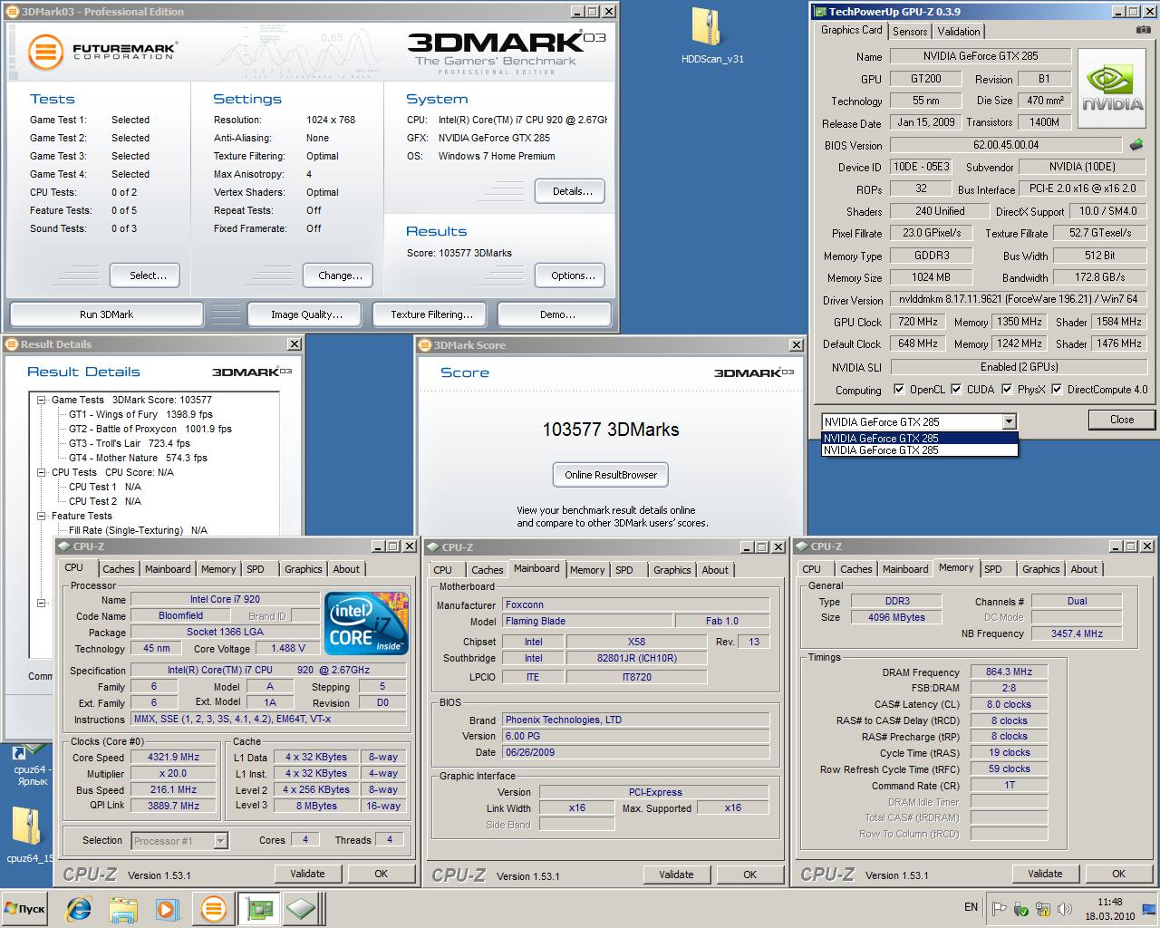Switch to CPU-Z chip taskbar icon
The width and height of the screenshot is (1160, 928).
click(301, 908)
